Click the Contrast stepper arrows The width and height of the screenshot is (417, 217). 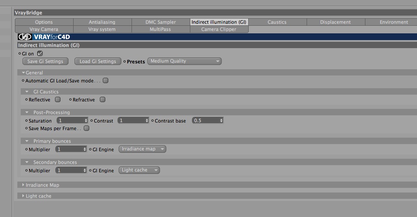pyautogui.click(x=147, y=121)
